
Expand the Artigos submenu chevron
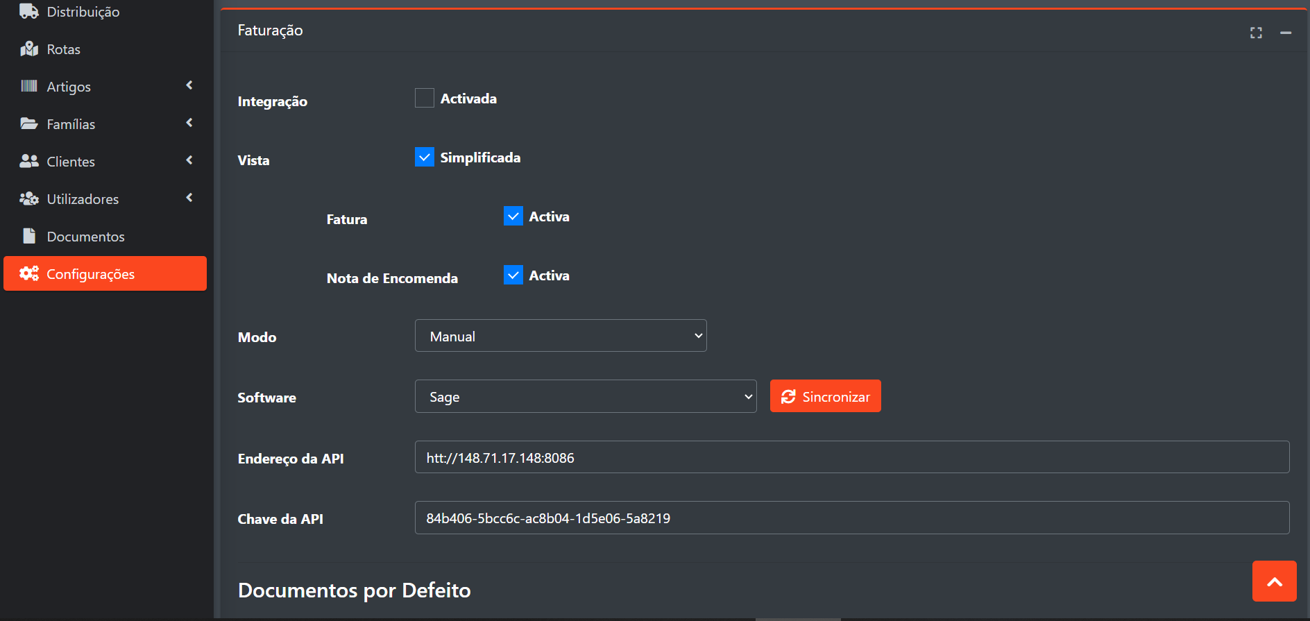point(189,85)
